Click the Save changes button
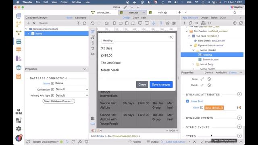The image size is (258, 145). click(x=161, y=85)
